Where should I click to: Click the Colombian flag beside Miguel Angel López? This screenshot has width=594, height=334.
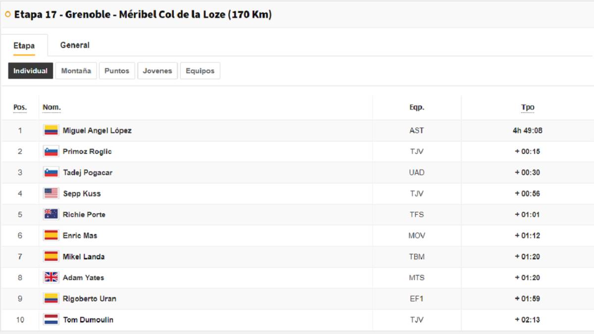tap(51, 131)
